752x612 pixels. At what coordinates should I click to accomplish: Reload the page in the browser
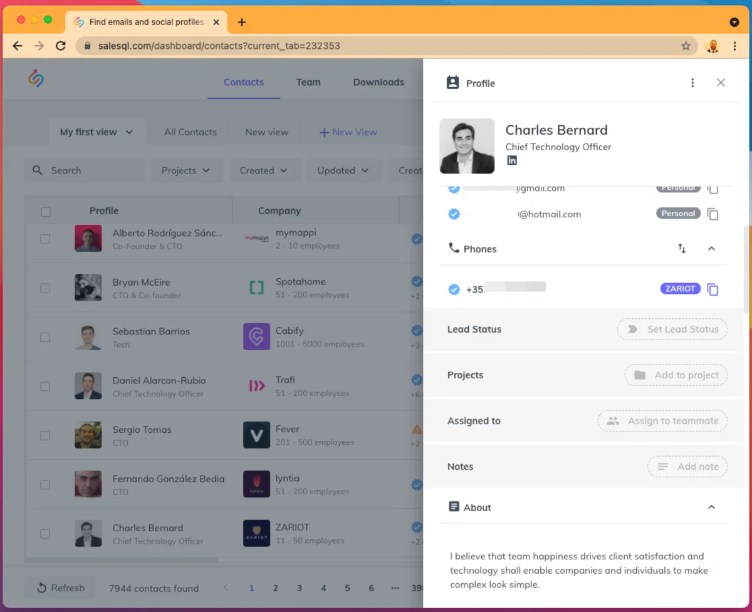[61, 46]
